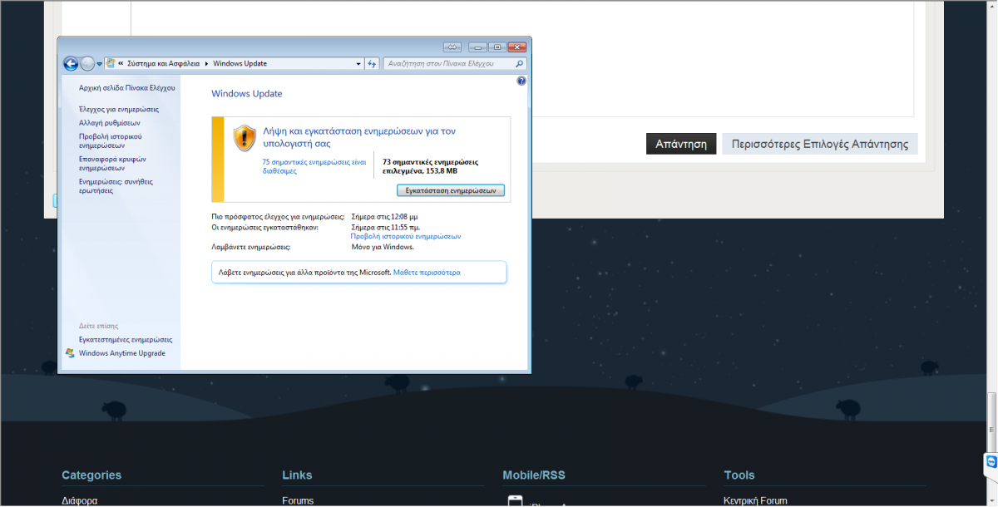Maximize the Windows Update window
Image resolution: width=998 pixels, height=507 pixels.
click(x=497, y=47)
